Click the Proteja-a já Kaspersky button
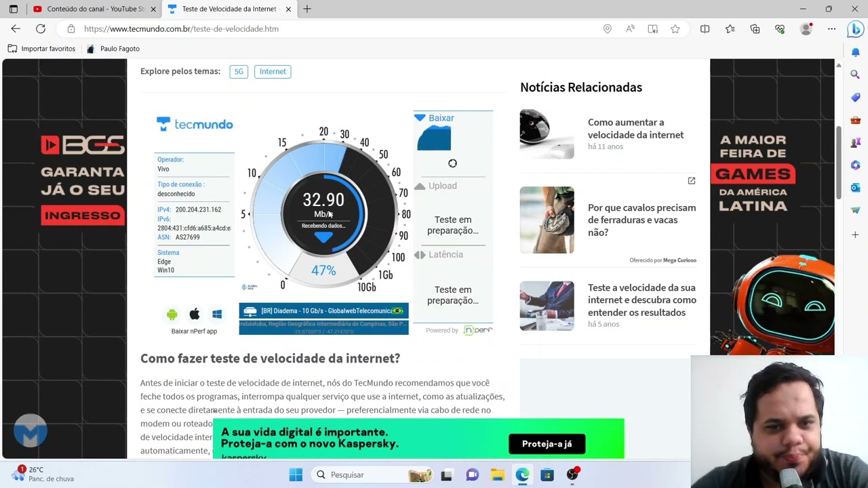This screenshot has height=488, width=868. [547, 444]
